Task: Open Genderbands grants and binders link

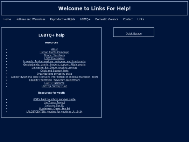Action: pyautogui.click(x=54, y=65)
